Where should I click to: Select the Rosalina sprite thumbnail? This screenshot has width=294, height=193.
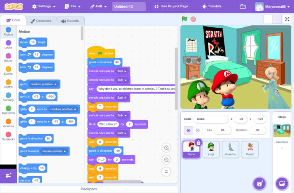(230, 150)
